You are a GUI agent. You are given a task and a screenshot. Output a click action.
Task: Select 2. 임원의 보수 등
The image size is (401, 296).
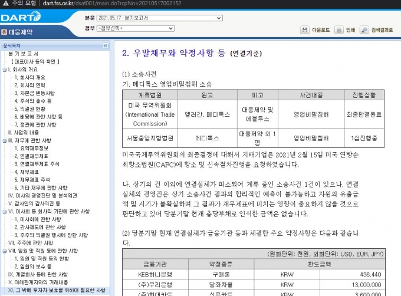[33, 267]
